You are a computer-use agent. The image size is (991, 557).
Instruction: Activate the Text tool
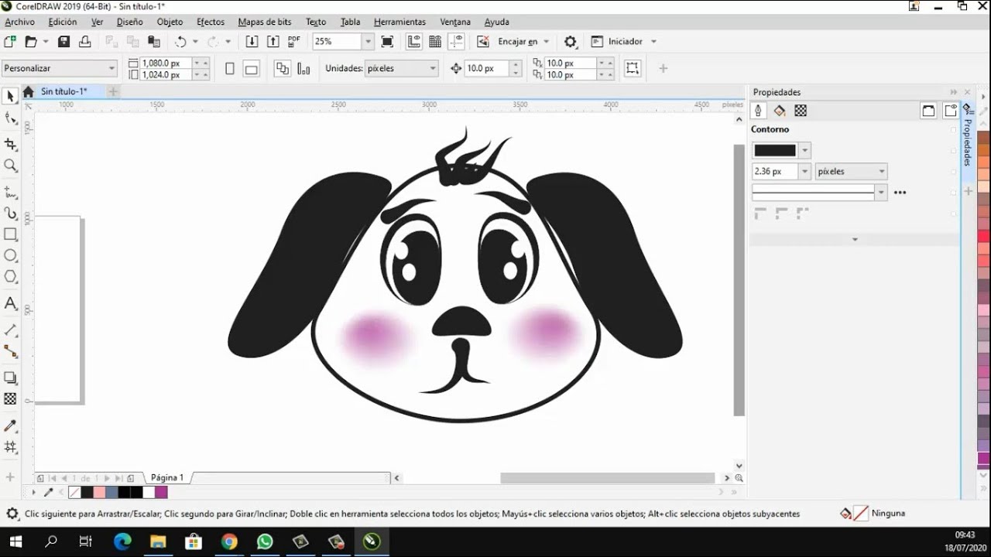tap(11, 303)
